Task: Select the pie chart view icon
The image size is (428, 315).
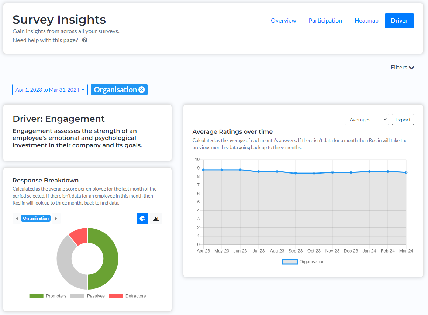Action: (x=142, y=218)
